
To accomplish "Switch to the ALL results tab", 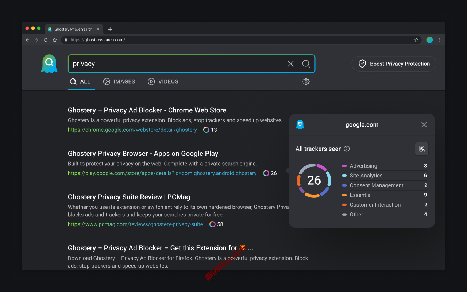I will click(x=80, y=81).
